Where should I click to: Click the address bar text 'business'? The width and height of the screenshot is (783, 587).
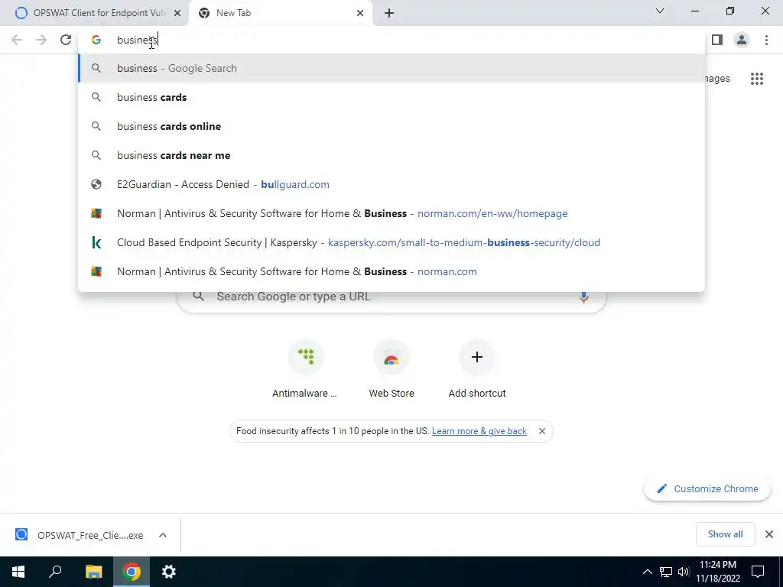point(138,40)
